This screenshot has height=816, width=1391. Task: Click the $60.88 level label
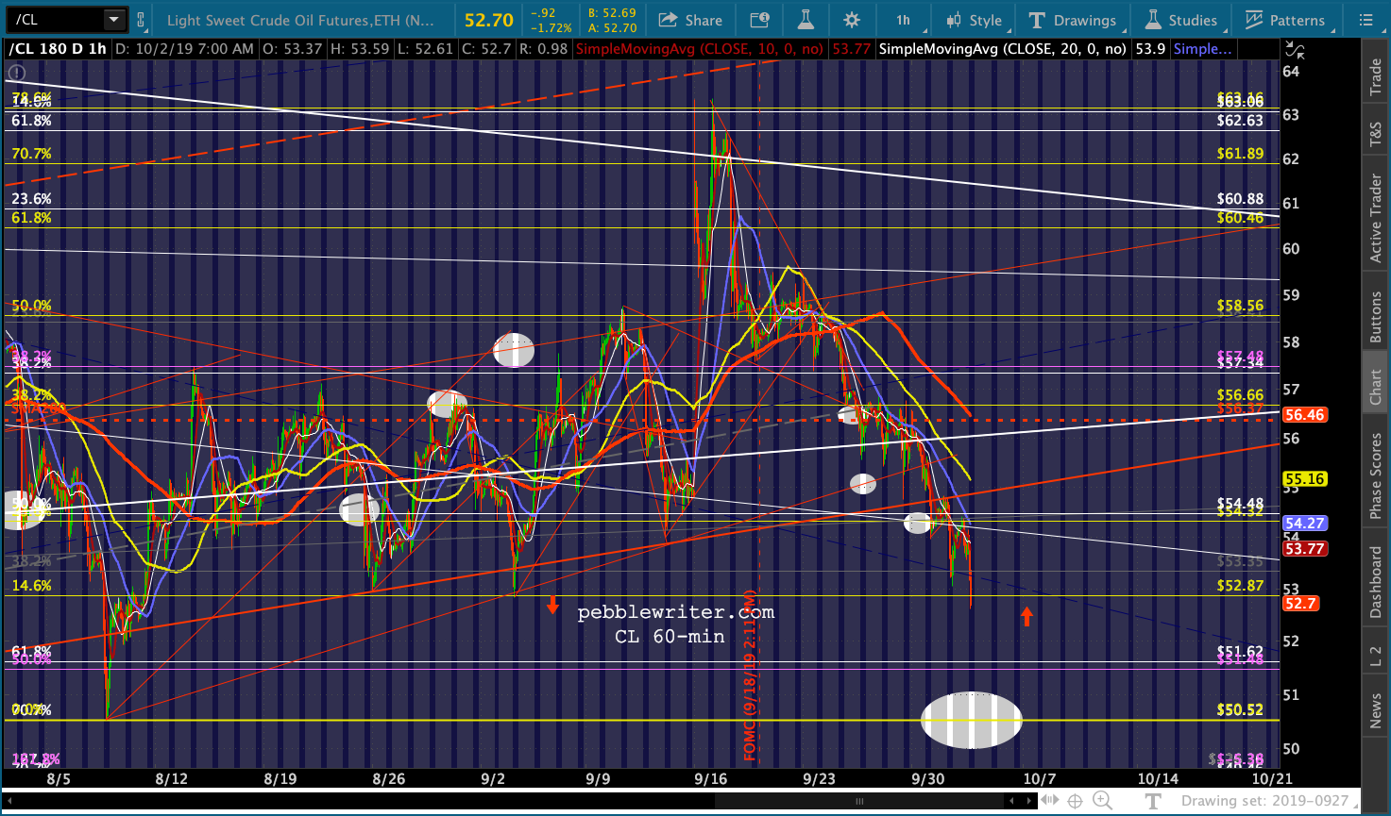point(1240,198)
